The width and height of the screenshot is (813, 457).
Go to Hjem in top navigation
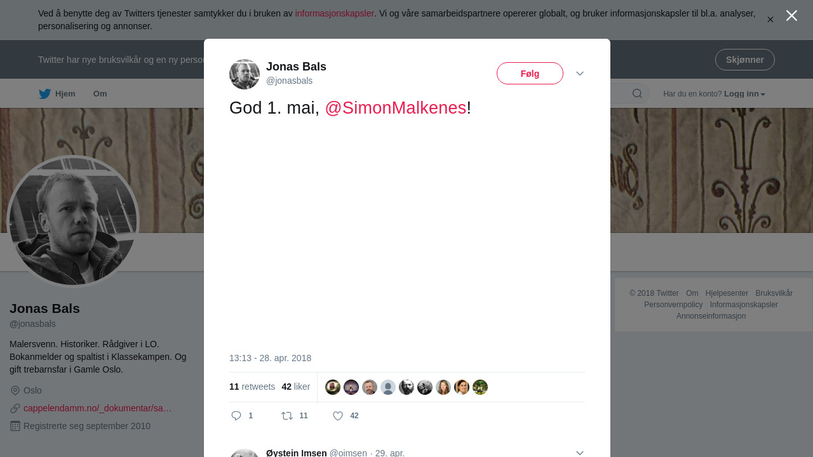[65, 94]
